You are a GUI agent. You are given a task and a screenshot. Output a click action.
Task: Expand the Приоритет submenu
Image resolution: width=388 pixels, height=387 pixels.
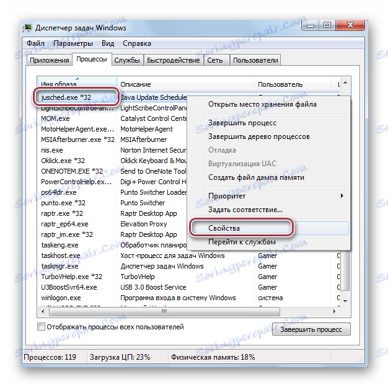point(268,196)
